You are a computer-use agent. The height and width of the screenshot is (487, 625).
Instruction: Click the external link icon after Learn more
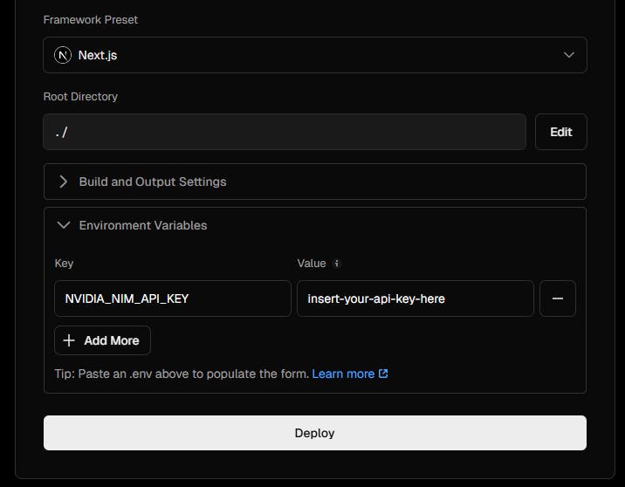click(x=383, y=374)
